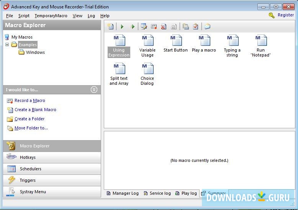
Task: Select the Start Button macro file
Action: (x=175, y=44)
